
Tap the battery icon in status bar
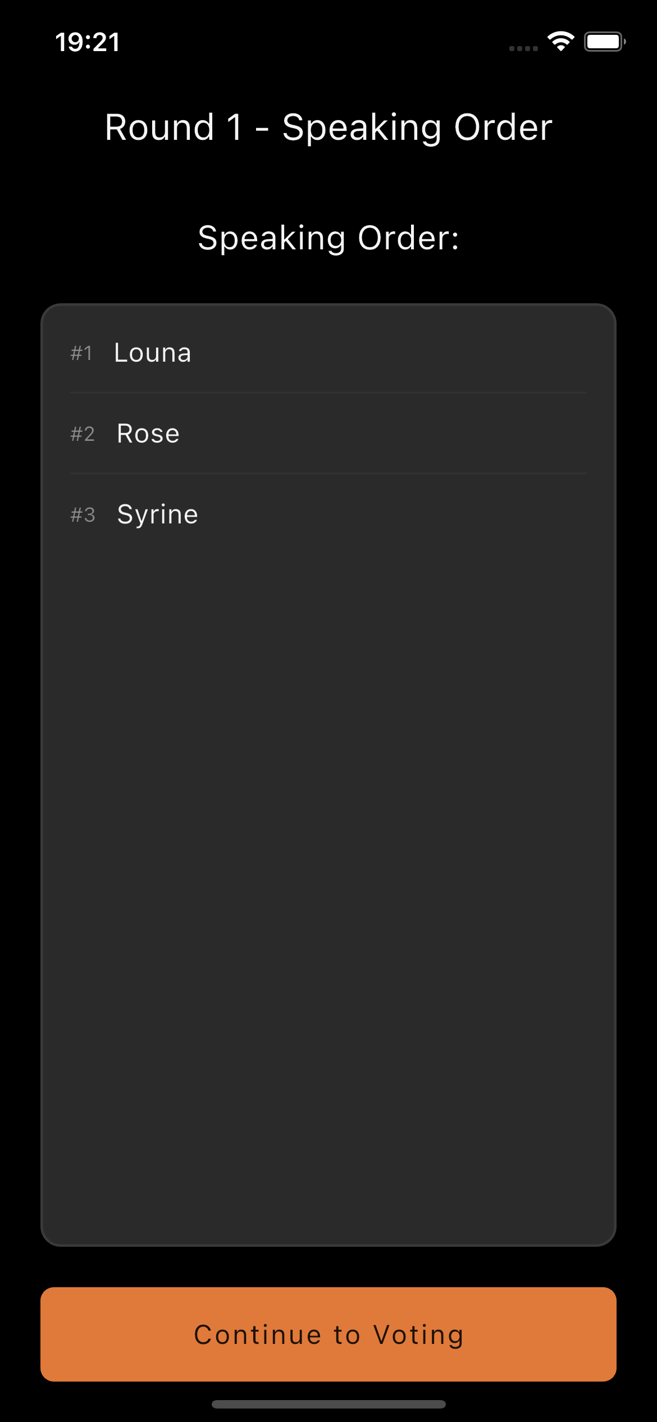click(x=604, y=42)
